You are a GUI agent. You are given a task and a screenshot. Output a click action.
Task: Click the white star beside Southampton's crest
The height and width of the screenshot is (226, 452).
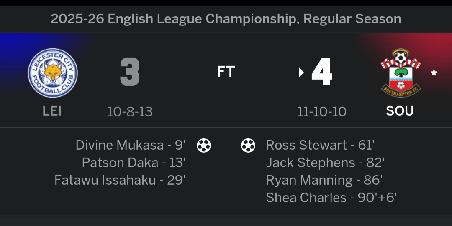coord(434,73)
